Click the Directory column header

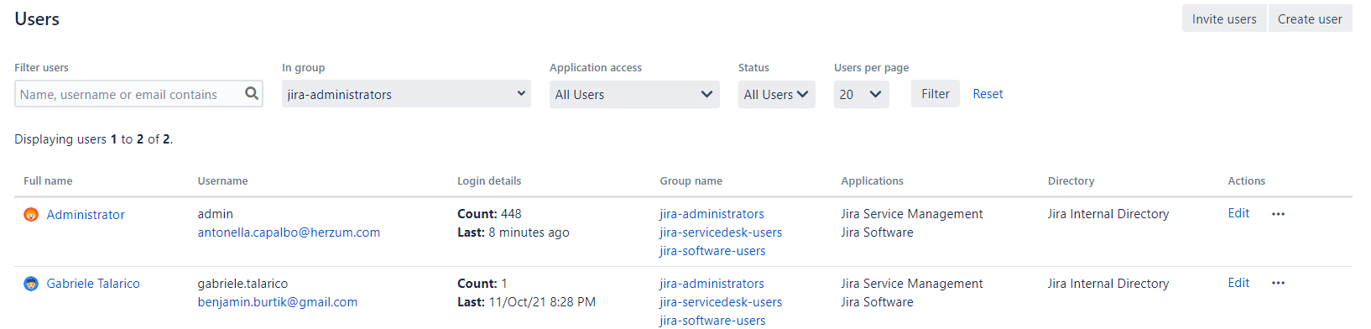coord(1071,180)
